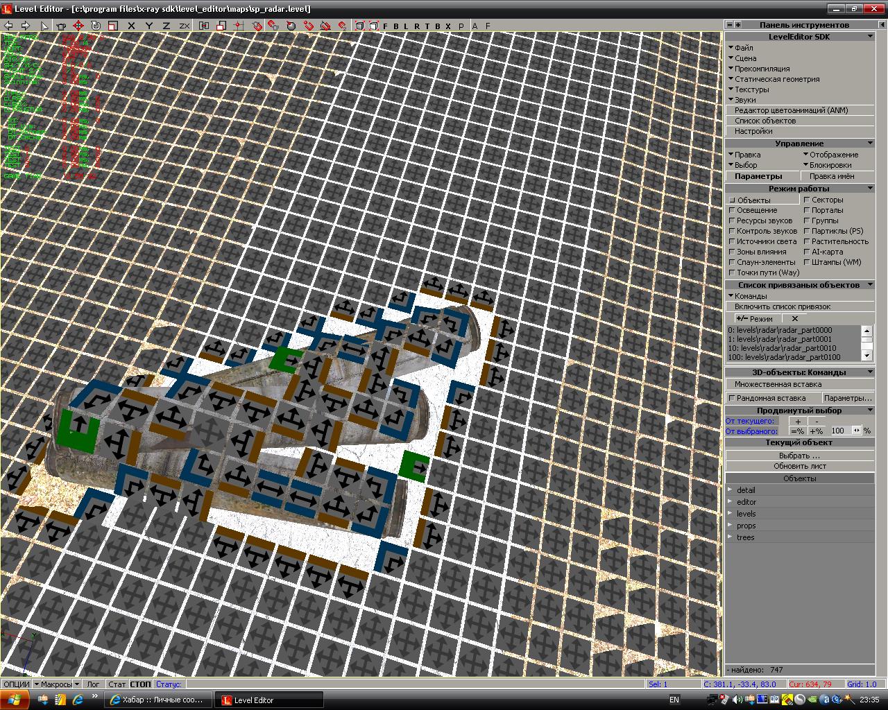Activate the Scale tool

pos(112,26)
